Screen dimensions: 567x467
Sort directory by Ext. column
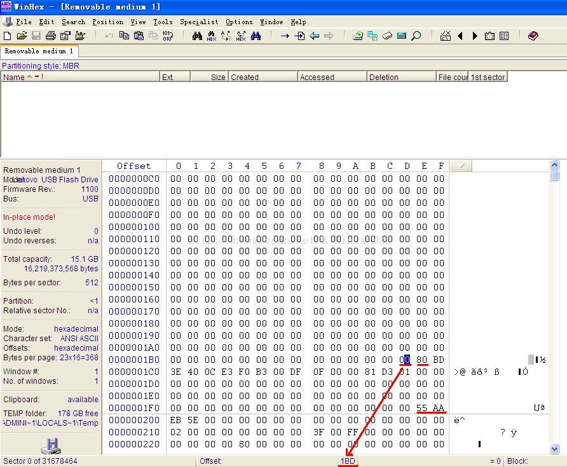[175, 77]
